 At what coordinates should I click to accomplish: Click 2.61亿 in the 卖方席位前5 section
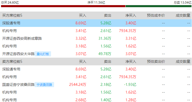106,77
